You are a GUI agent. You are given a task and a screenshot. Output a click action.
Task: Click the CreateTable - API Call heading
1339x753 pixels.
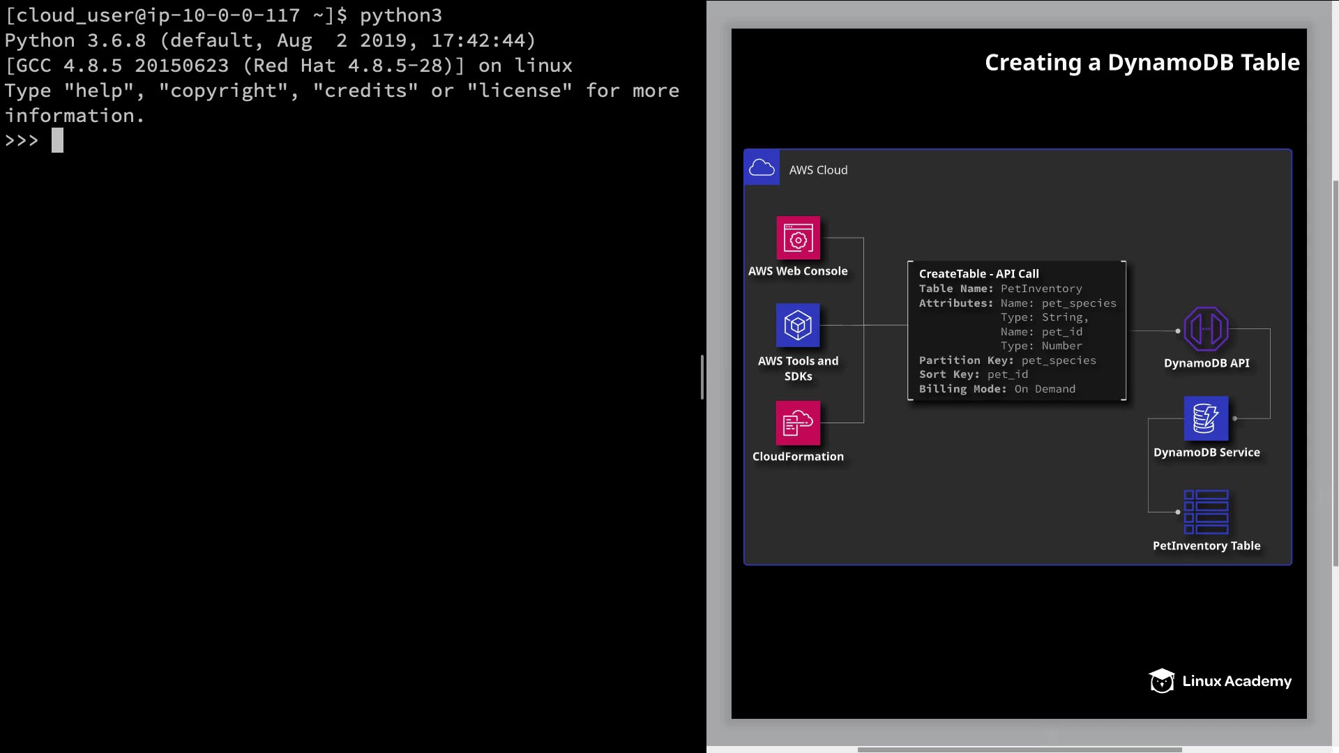(978, 274)
